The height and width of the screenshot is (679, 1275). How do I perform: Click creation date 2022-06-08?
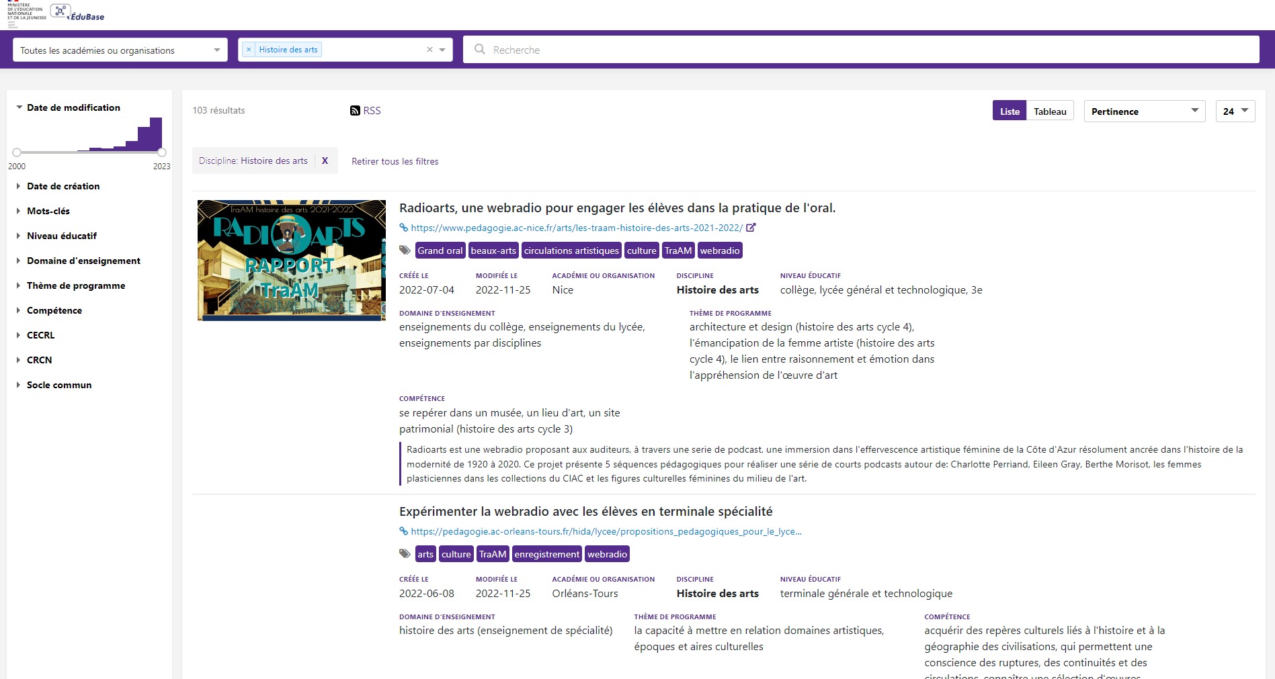[427, 594]
